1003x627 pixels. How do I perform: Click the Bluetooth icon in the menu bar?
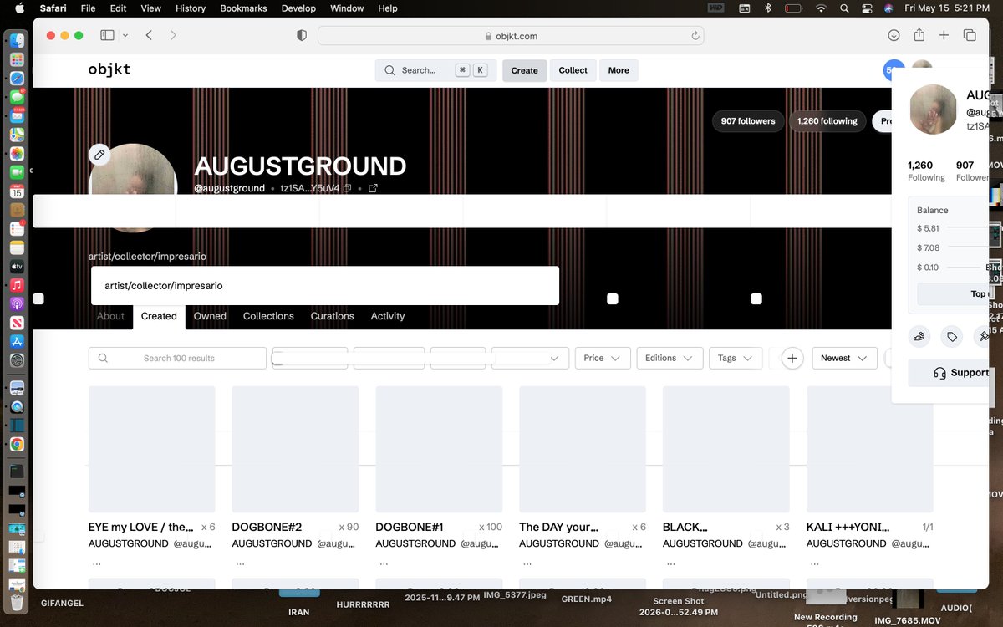click(x=768, y=8)
